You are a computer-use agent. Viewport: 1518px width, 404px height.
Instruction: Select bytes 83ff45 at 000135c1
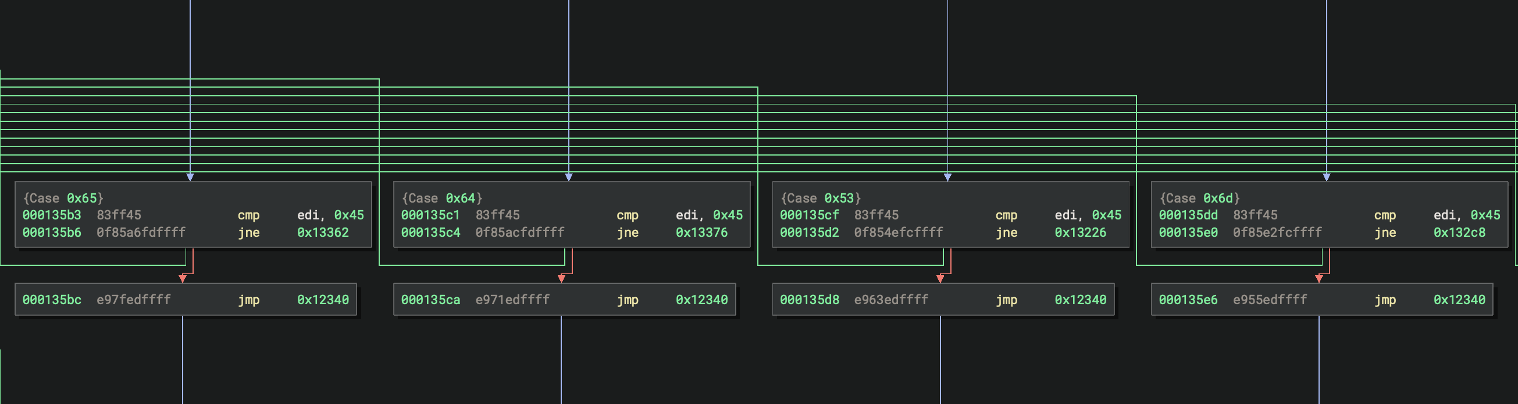tap(498, 215)
